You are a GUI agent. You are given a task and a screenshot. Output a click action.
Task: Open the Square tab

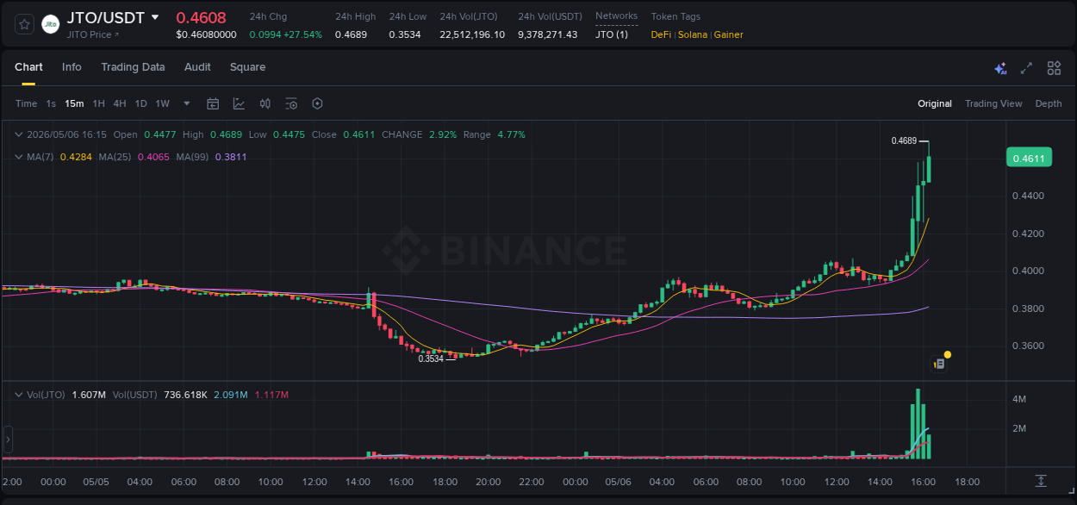coord(247,67)
